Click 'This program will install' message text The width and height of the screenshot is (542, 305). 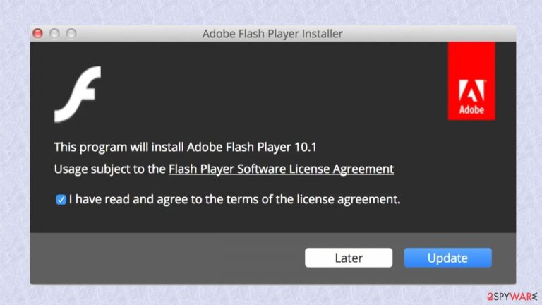(x=119, y=147)
